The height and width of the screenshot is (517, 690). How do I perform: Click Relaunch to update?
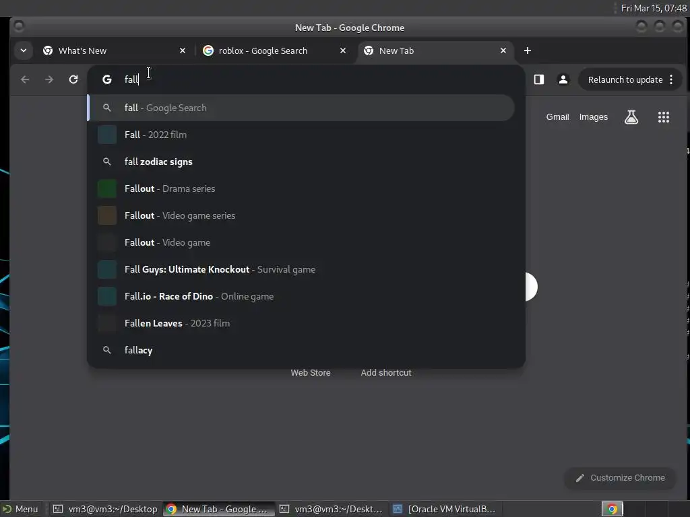(625, 79)
